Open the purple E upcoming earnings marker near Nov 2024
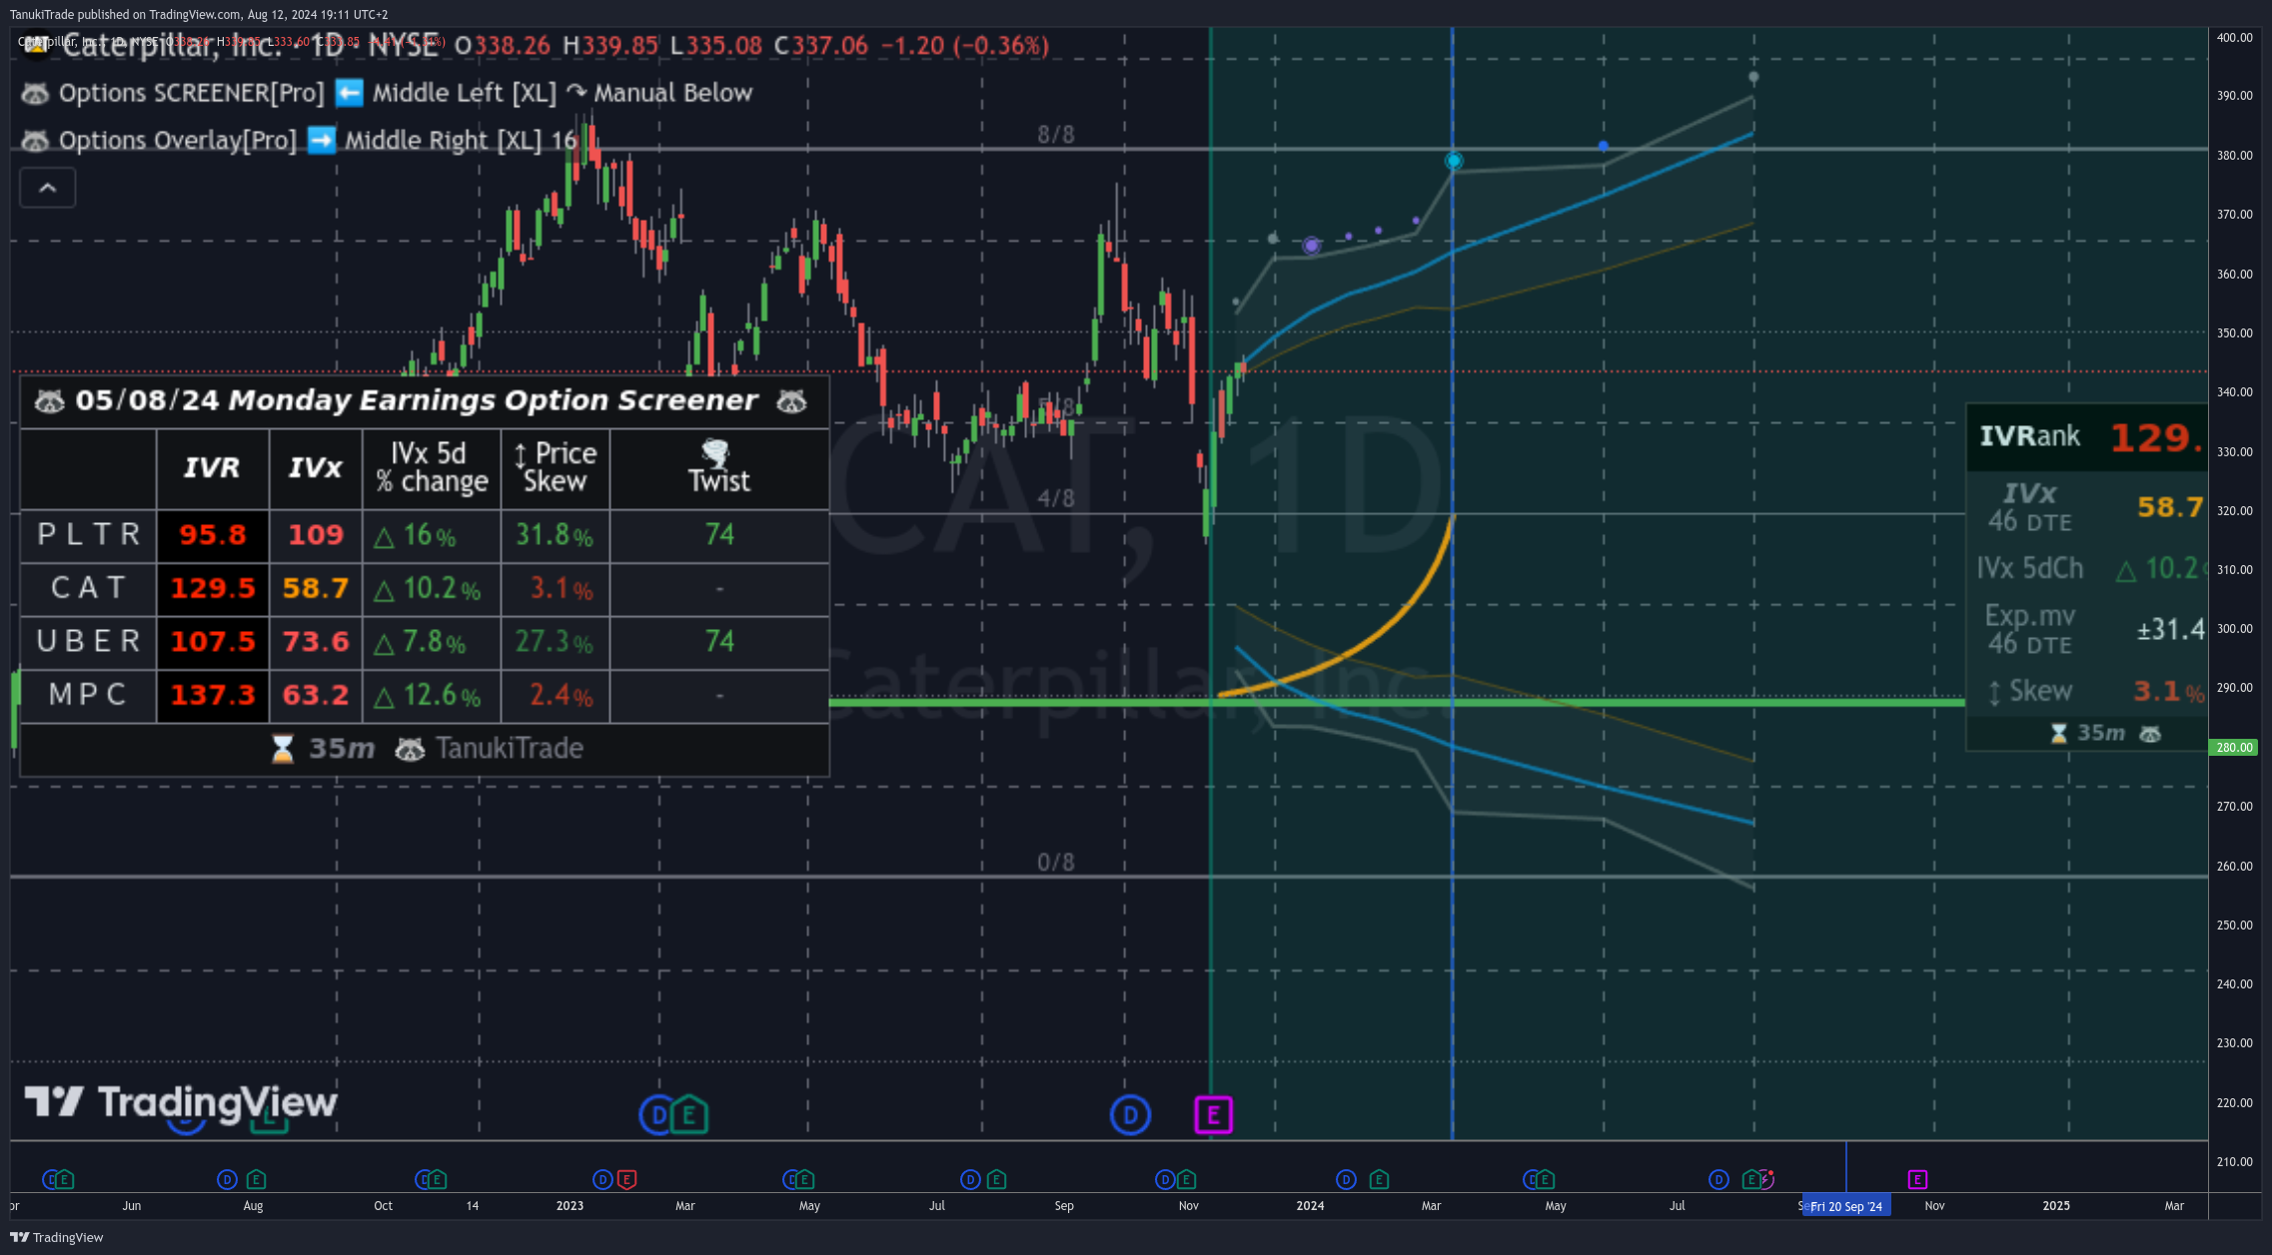The width and height of the screenshot is (2272, 1255). click(x=1917, y=1179)
